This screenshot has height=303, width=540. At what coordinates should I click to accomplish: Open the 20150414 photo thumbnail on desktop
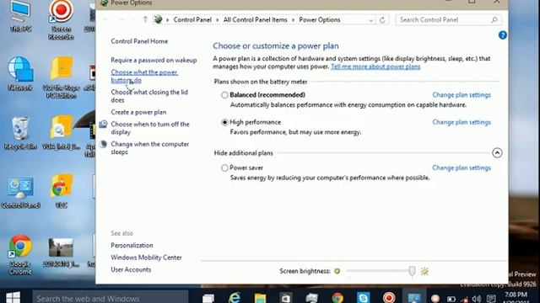(x=62, y=252)
